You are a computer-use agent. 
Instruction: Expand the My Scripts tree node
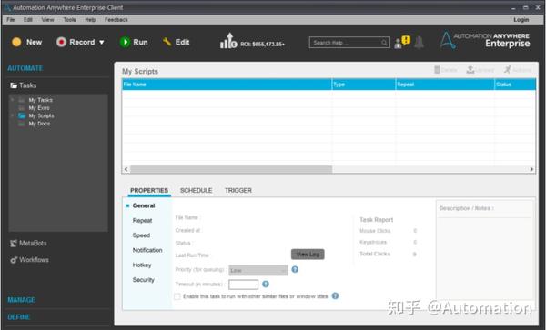tap(13, 115)
